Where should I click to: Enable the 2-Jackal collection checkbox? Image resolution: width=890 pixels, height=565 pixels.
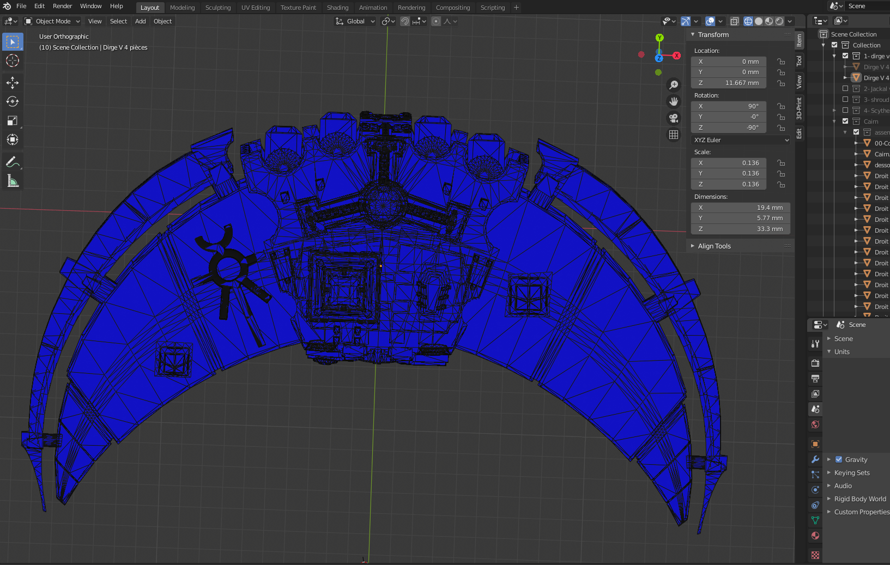click(x=845, y=89)
